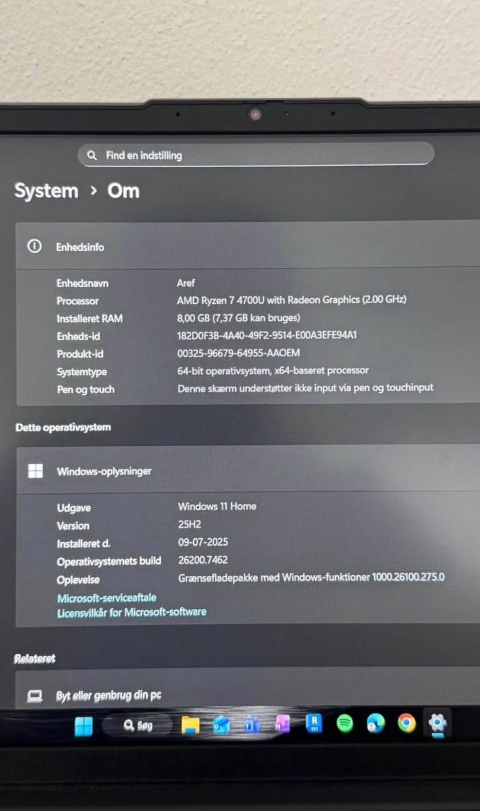Select the install date '09-07-2025'
The height and width of the screenshot is (811, 480).
[203, 542]
